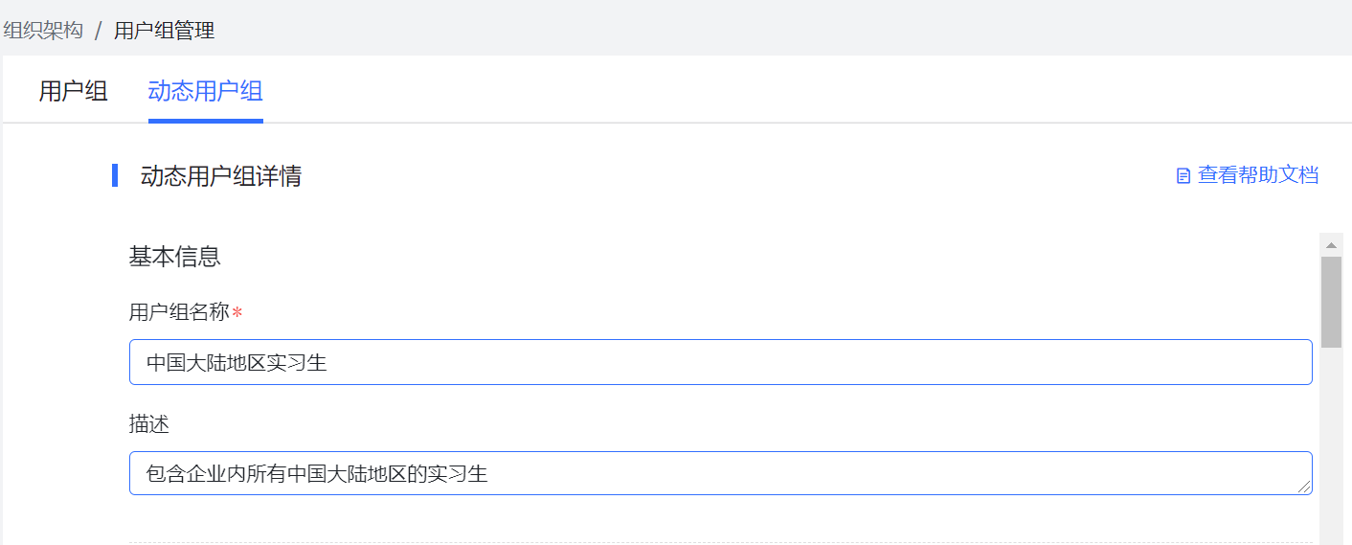Click the 描述 field label
This screenshot has height=545, width=1352.
click(x=149, y=423)
